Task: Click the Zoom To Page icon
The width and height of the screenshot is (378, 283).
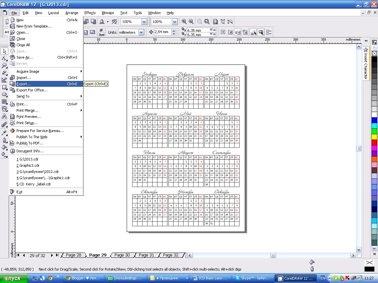Action: (x=215, y=22)
